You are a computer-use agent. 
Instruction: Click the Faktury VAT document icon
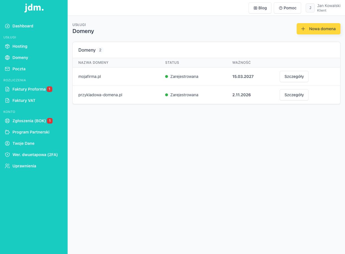[x=7, y=100]
